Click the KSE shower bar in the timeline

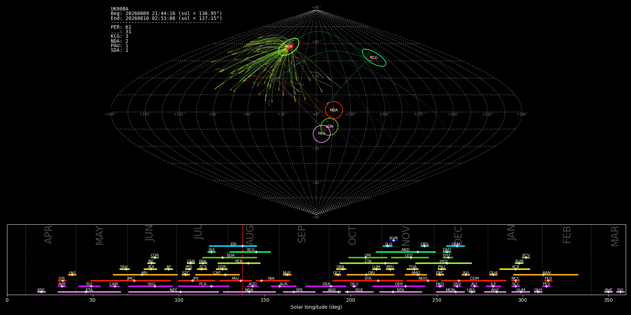[x=41, y=292]
